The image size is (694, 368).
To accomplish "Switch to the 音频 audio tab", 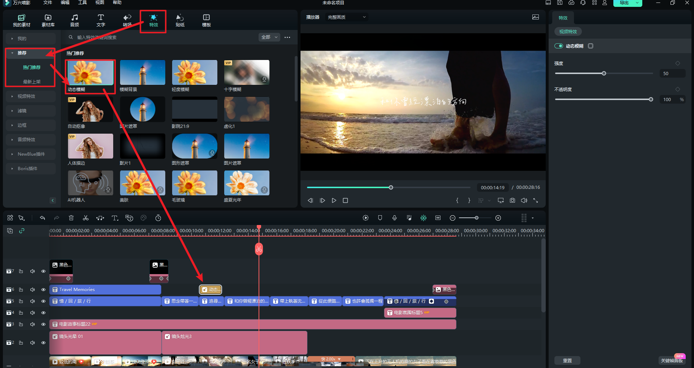I will coord(74,21).
